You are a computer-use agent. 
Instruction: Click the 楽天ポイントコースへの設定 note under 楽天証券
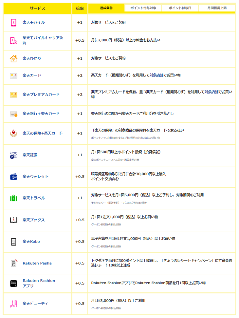(115, 160)
